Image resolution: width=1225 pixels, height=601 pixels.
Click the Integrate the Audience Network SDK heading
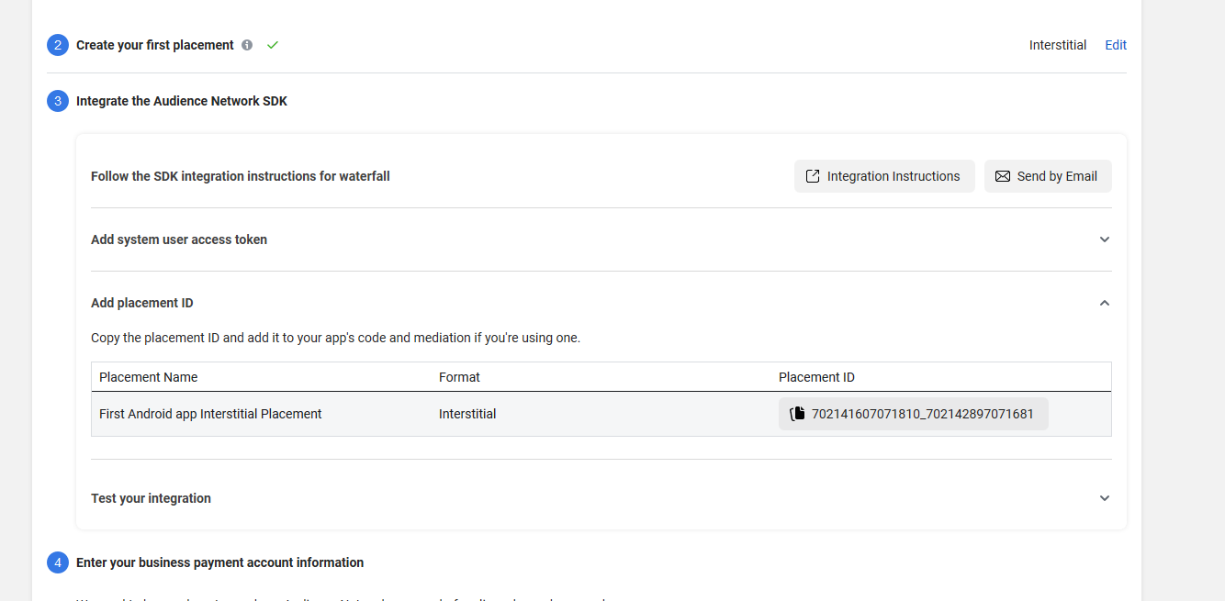coord(181,101)
